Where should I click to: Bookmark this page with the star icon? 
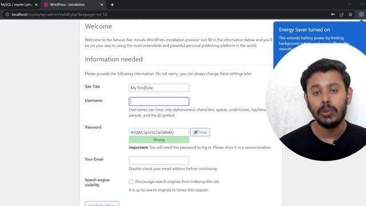click(351, 14)
